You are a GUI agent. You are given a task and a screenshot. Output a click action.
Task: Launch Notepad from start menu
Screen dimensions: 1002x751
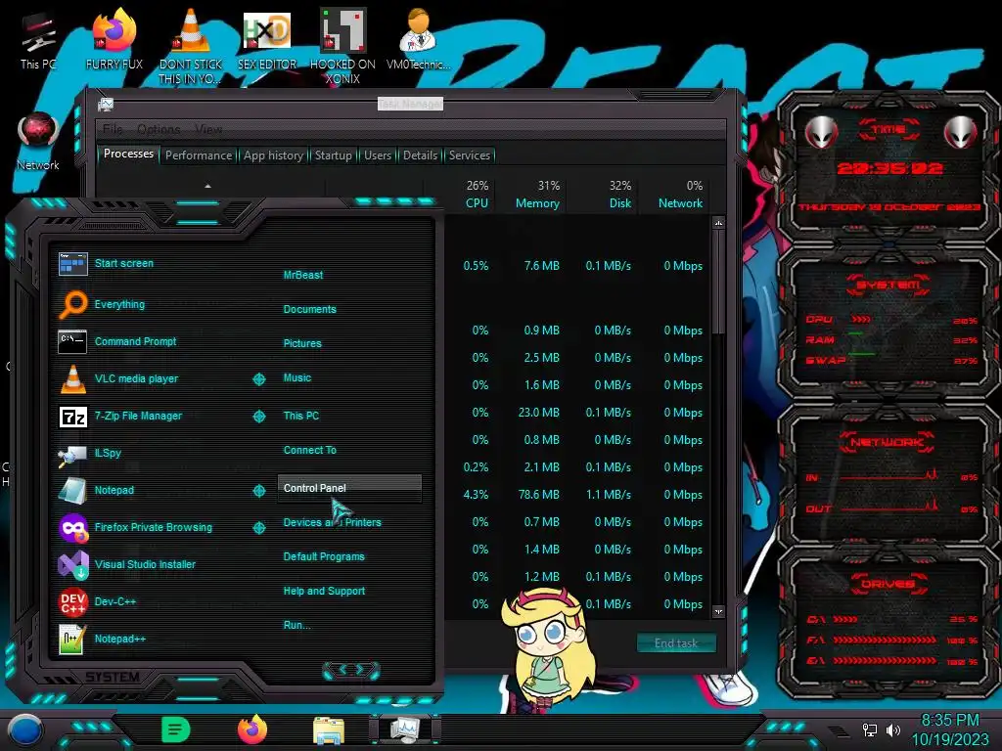click(x=114, y=491)
